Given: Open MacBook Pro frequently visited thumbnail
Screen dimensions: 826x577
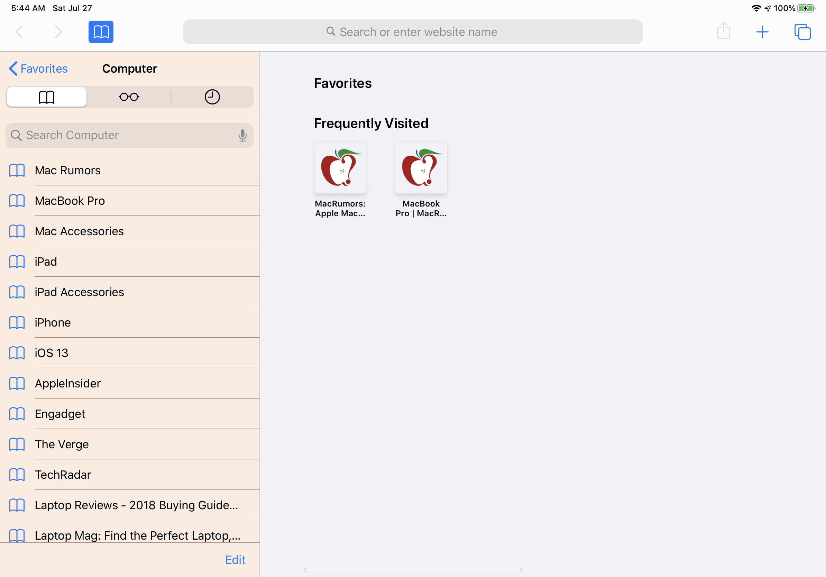Looking at the screenshot, I should (x=421, y=168).
